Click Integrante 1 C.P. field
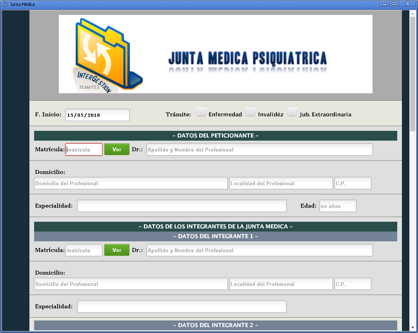 353,284
